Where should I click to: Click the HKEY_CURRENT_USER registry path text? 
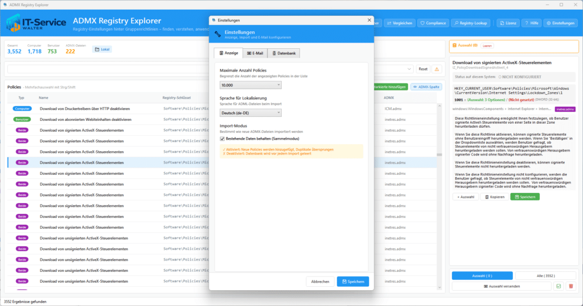512,90
